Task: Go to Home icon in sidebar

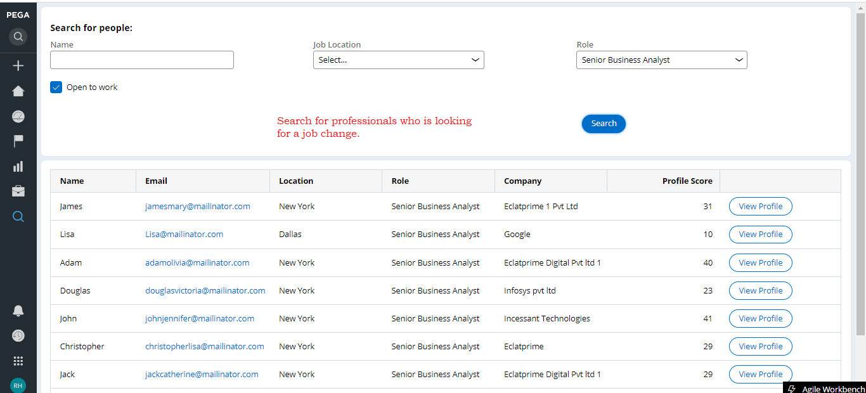Action: [x=18, y=91]
